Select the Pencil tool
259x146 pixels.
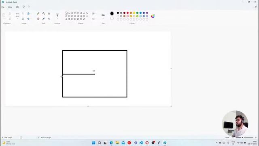(x=38, y=13)
